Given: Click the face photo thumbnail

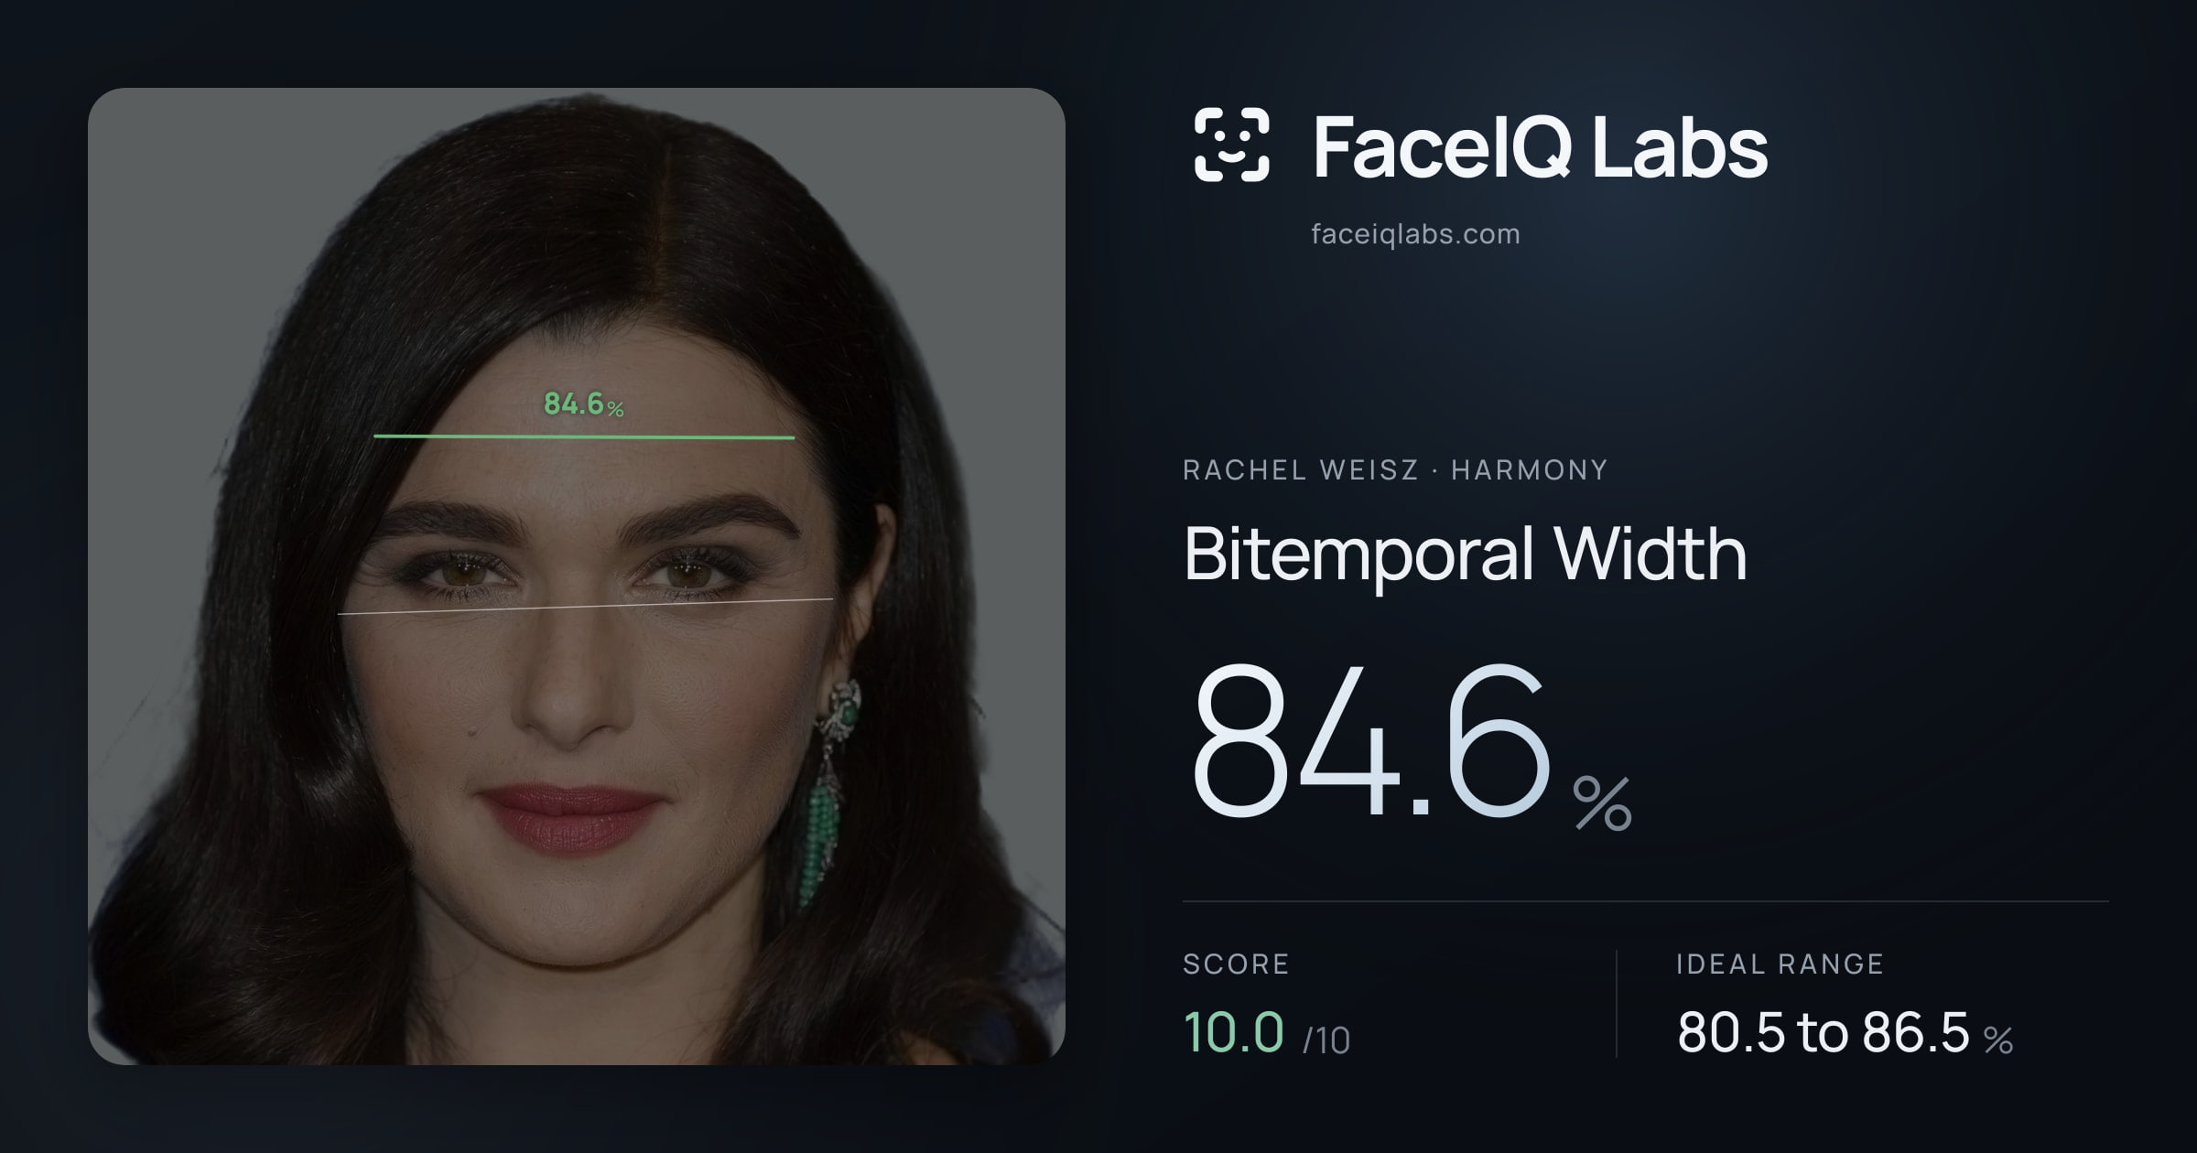Looking at the screenshot, I should (x=577, y=576).
